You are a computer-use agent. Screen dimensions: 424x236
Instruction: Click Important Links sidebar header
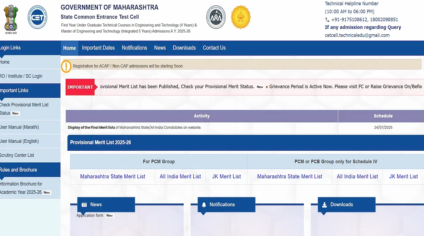[30, 91]
